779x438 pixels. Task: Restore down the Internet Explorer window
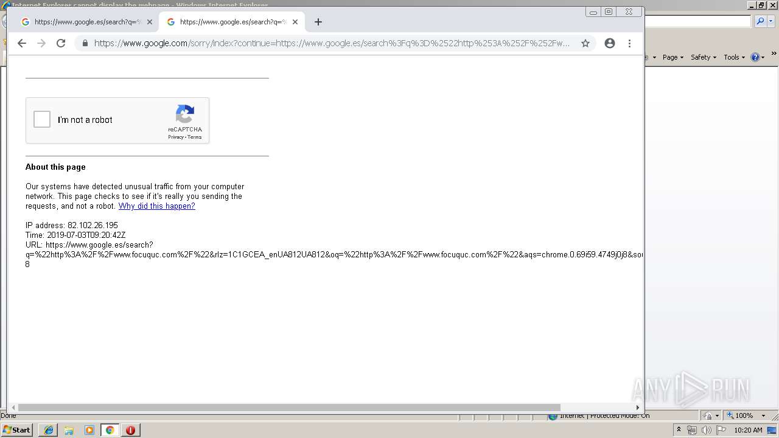[761, 5]
